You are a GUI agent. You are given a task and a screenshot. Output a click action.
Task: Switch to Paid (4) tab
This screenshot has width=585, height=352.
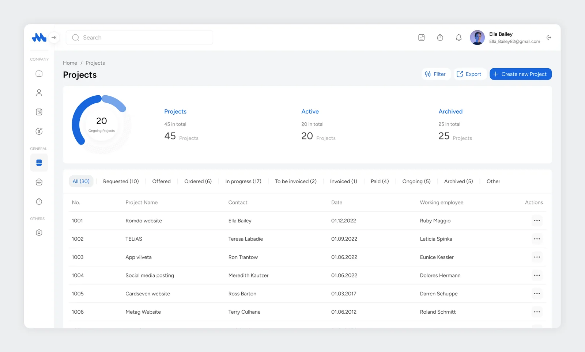[380, 181]
